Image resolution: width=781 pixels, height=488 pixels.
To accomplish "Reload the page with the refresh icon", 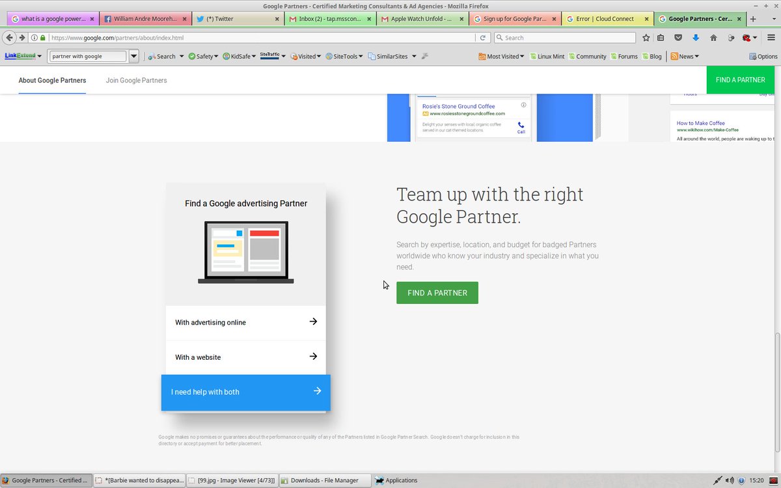I will point(483,38).
